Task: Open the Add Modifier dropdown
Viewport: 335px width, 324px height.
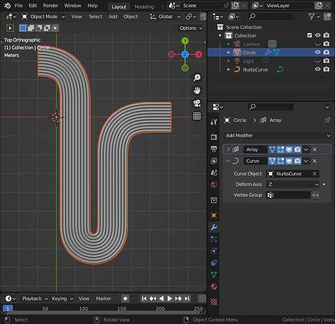Action: tap(277, 135)
